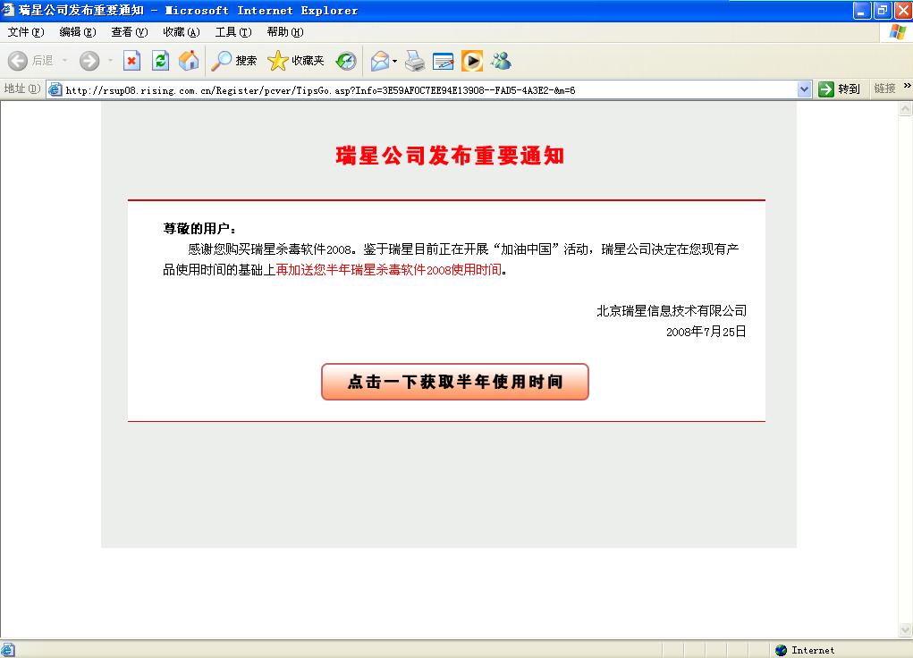This screenshot has width=913, height=658.
Task: Stop page loading with red X icon
Action: [x=132, y=61]
